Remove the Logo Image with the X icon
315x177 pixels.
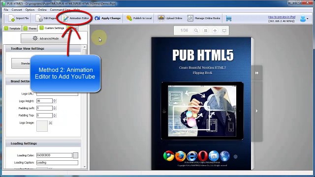pyautogui.click(x=50, y=123)
